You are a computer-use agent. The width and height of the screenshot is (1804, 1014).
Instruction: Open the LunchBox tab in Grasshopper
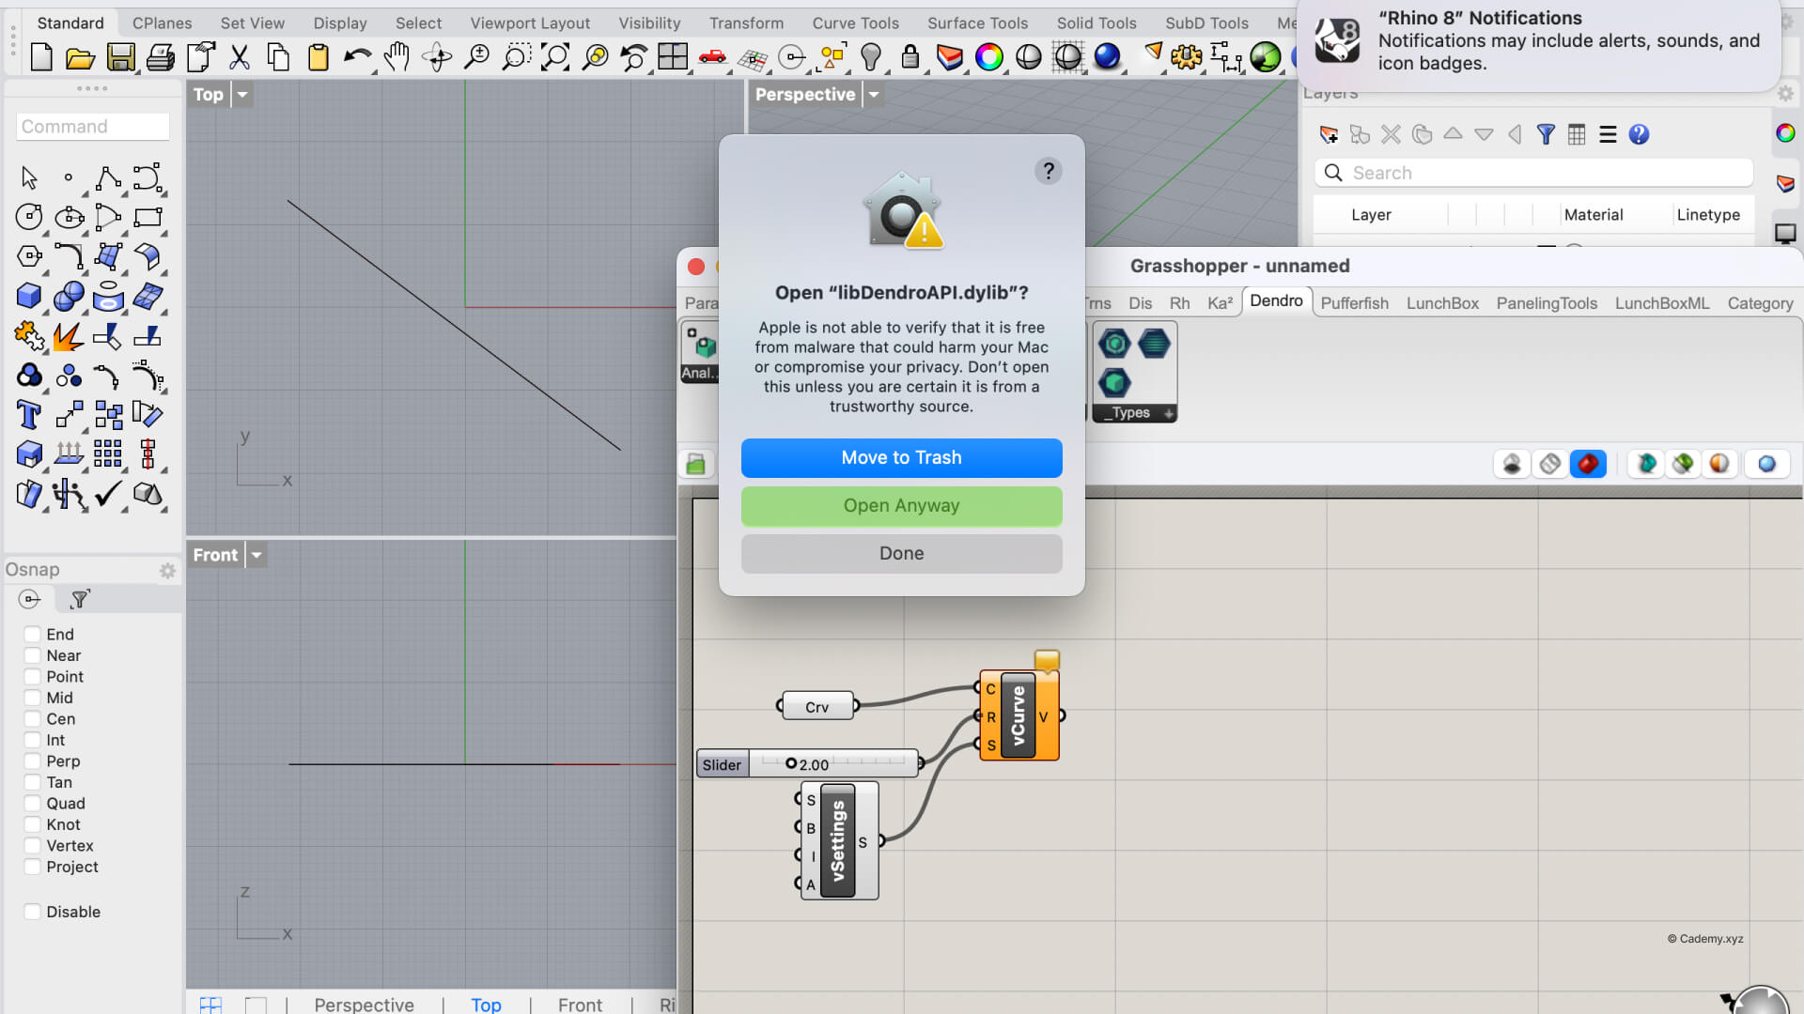(x=1442, y=303)
